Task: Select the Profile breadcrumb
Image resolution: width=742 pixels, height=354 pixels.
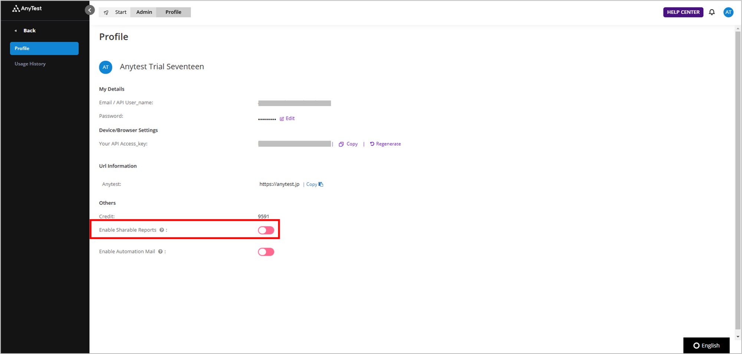Action: coord(173,12)
